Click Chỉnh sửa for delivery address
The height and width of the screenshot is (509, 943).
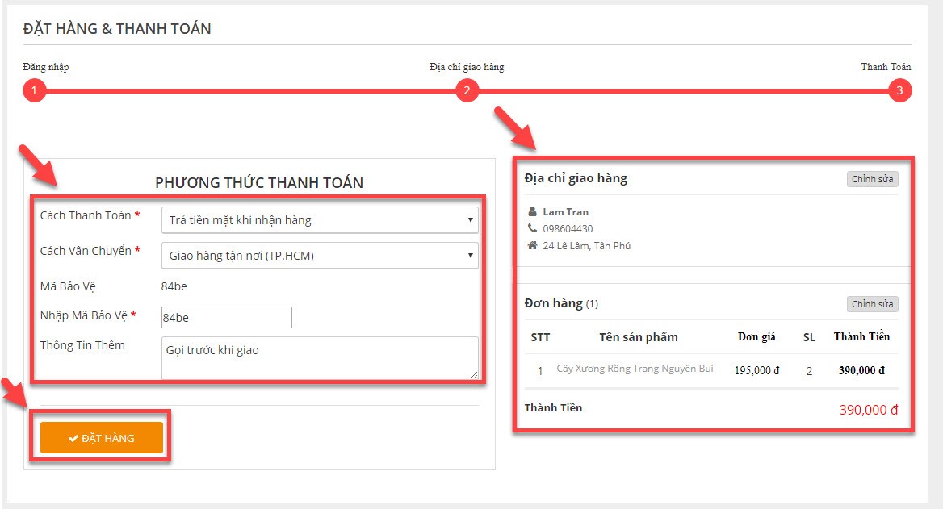click(x=873, y=179)
